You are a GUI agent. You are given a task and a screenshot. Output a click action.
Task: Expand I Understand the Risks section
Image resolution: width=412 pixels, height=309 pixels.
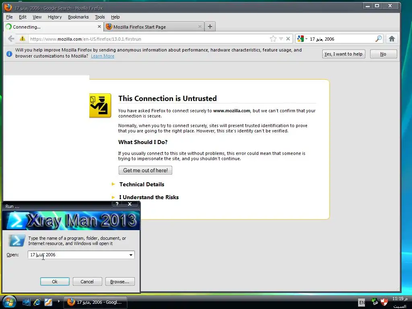[149, 197]
